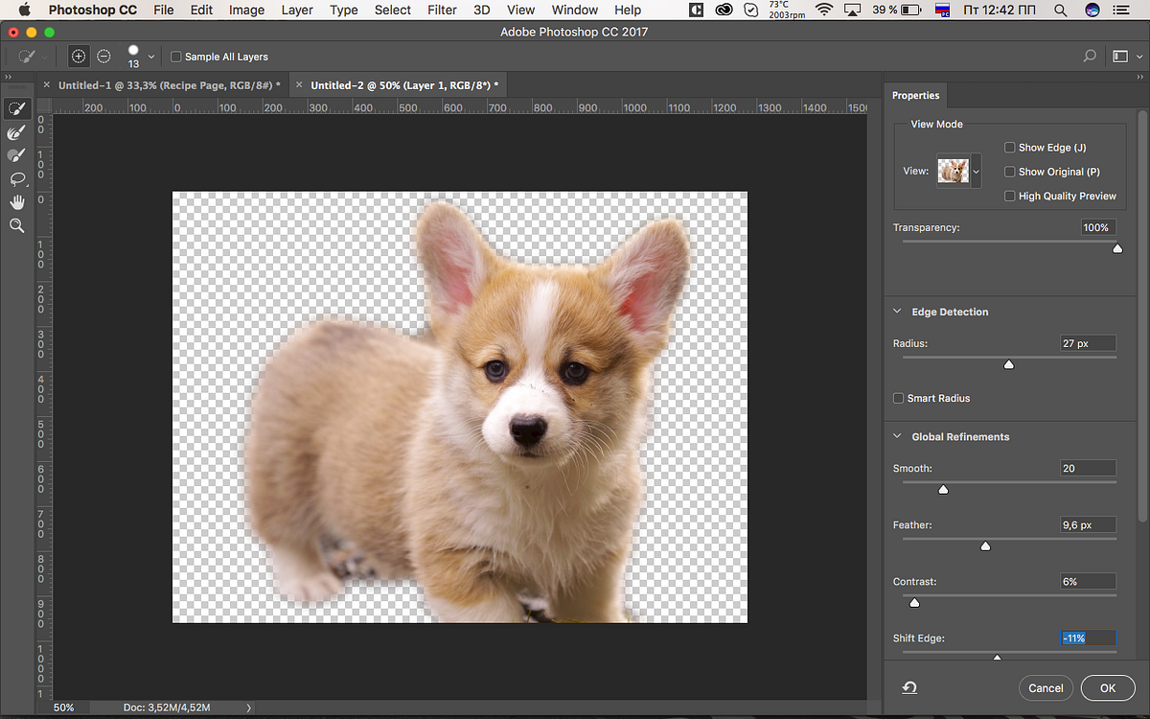Collapse the Edge Detection section
The image size is (1150, 719).
[898, 312]
